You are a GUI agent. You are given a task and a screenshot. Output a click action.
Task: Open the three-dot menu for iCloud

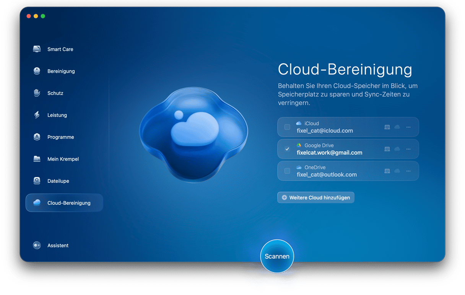click(408, 127)
